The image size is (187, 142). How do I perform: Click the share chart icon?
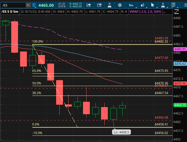coord(89,5)
